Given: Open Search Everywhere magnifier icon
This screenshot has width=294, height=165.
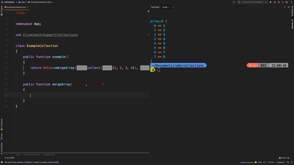Looking at the screenshot, I should pyautogui.click(x=292, y=2).
